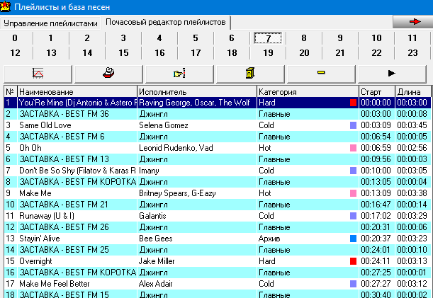This screenshot has width=433, height=298.
Task: Click purple swatch in Same Old Love row
Action: 353,125
